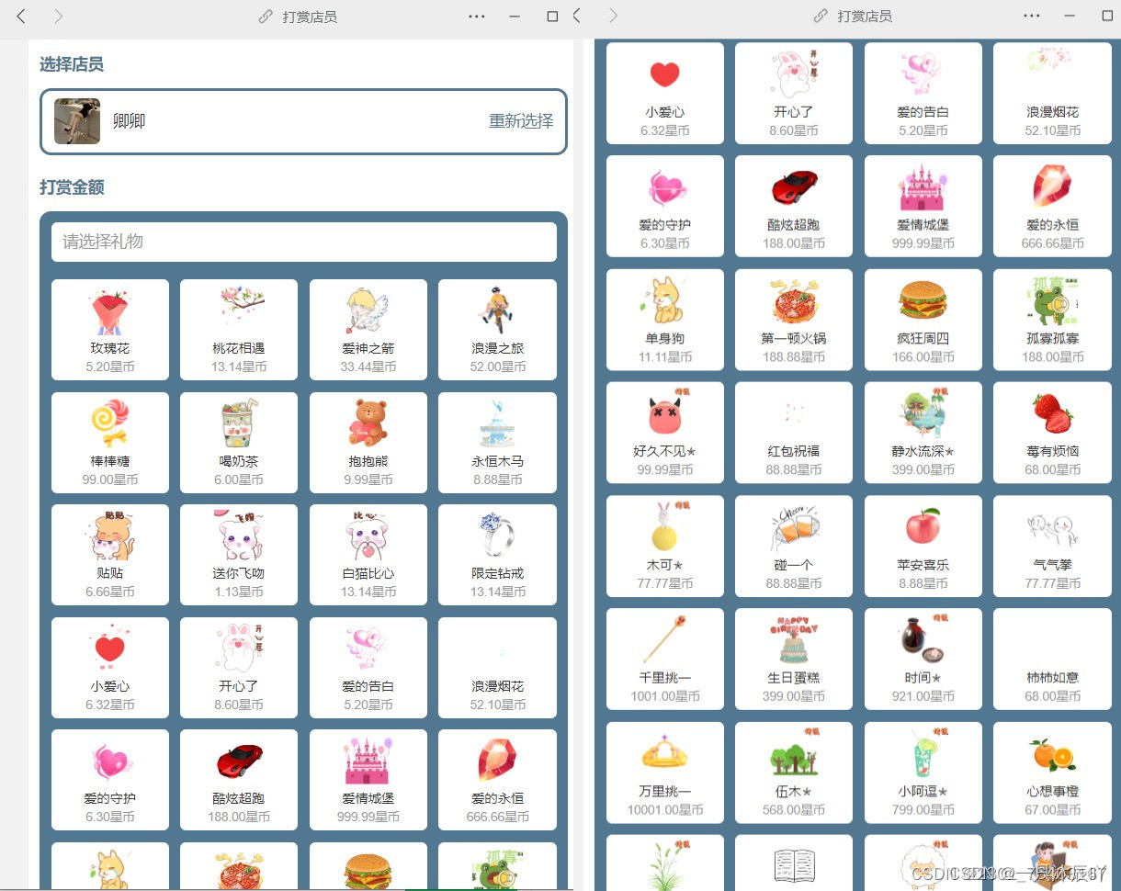Pick the 时间★ gift
This screenshot has height=891, width=1121.
(923, 660)
